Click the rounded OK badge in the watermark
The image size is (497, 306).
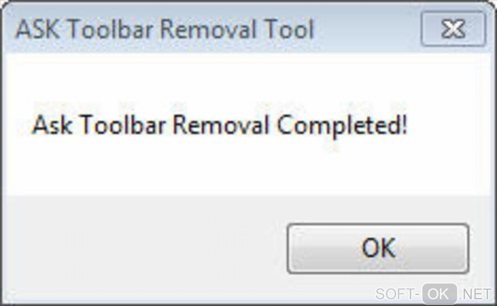pyautogui.click(x=440, y=294)
